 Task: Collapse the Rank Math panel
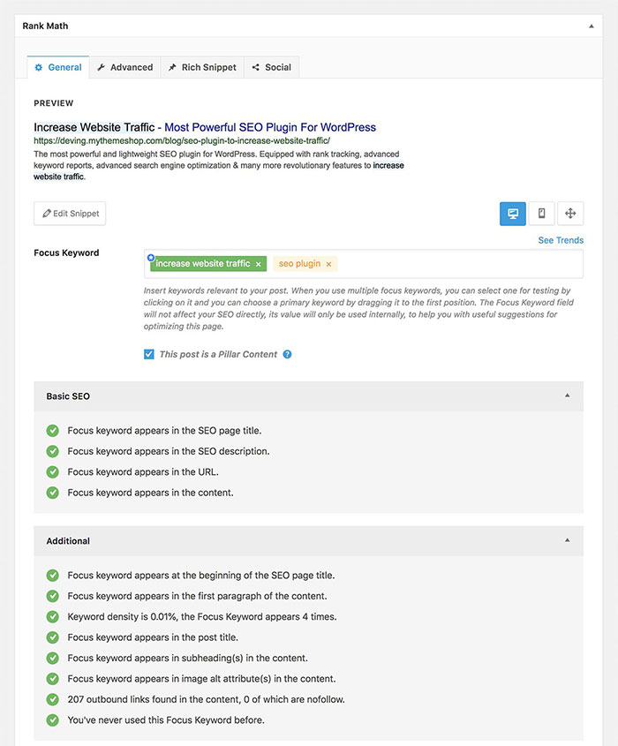pos(592,26)
